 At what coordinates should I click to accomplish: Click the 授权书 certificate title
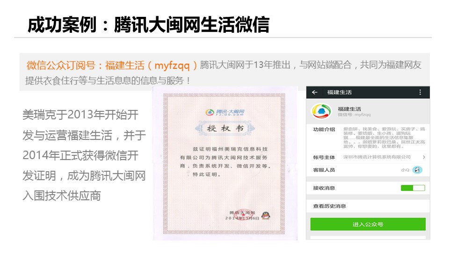coord(225,128)
